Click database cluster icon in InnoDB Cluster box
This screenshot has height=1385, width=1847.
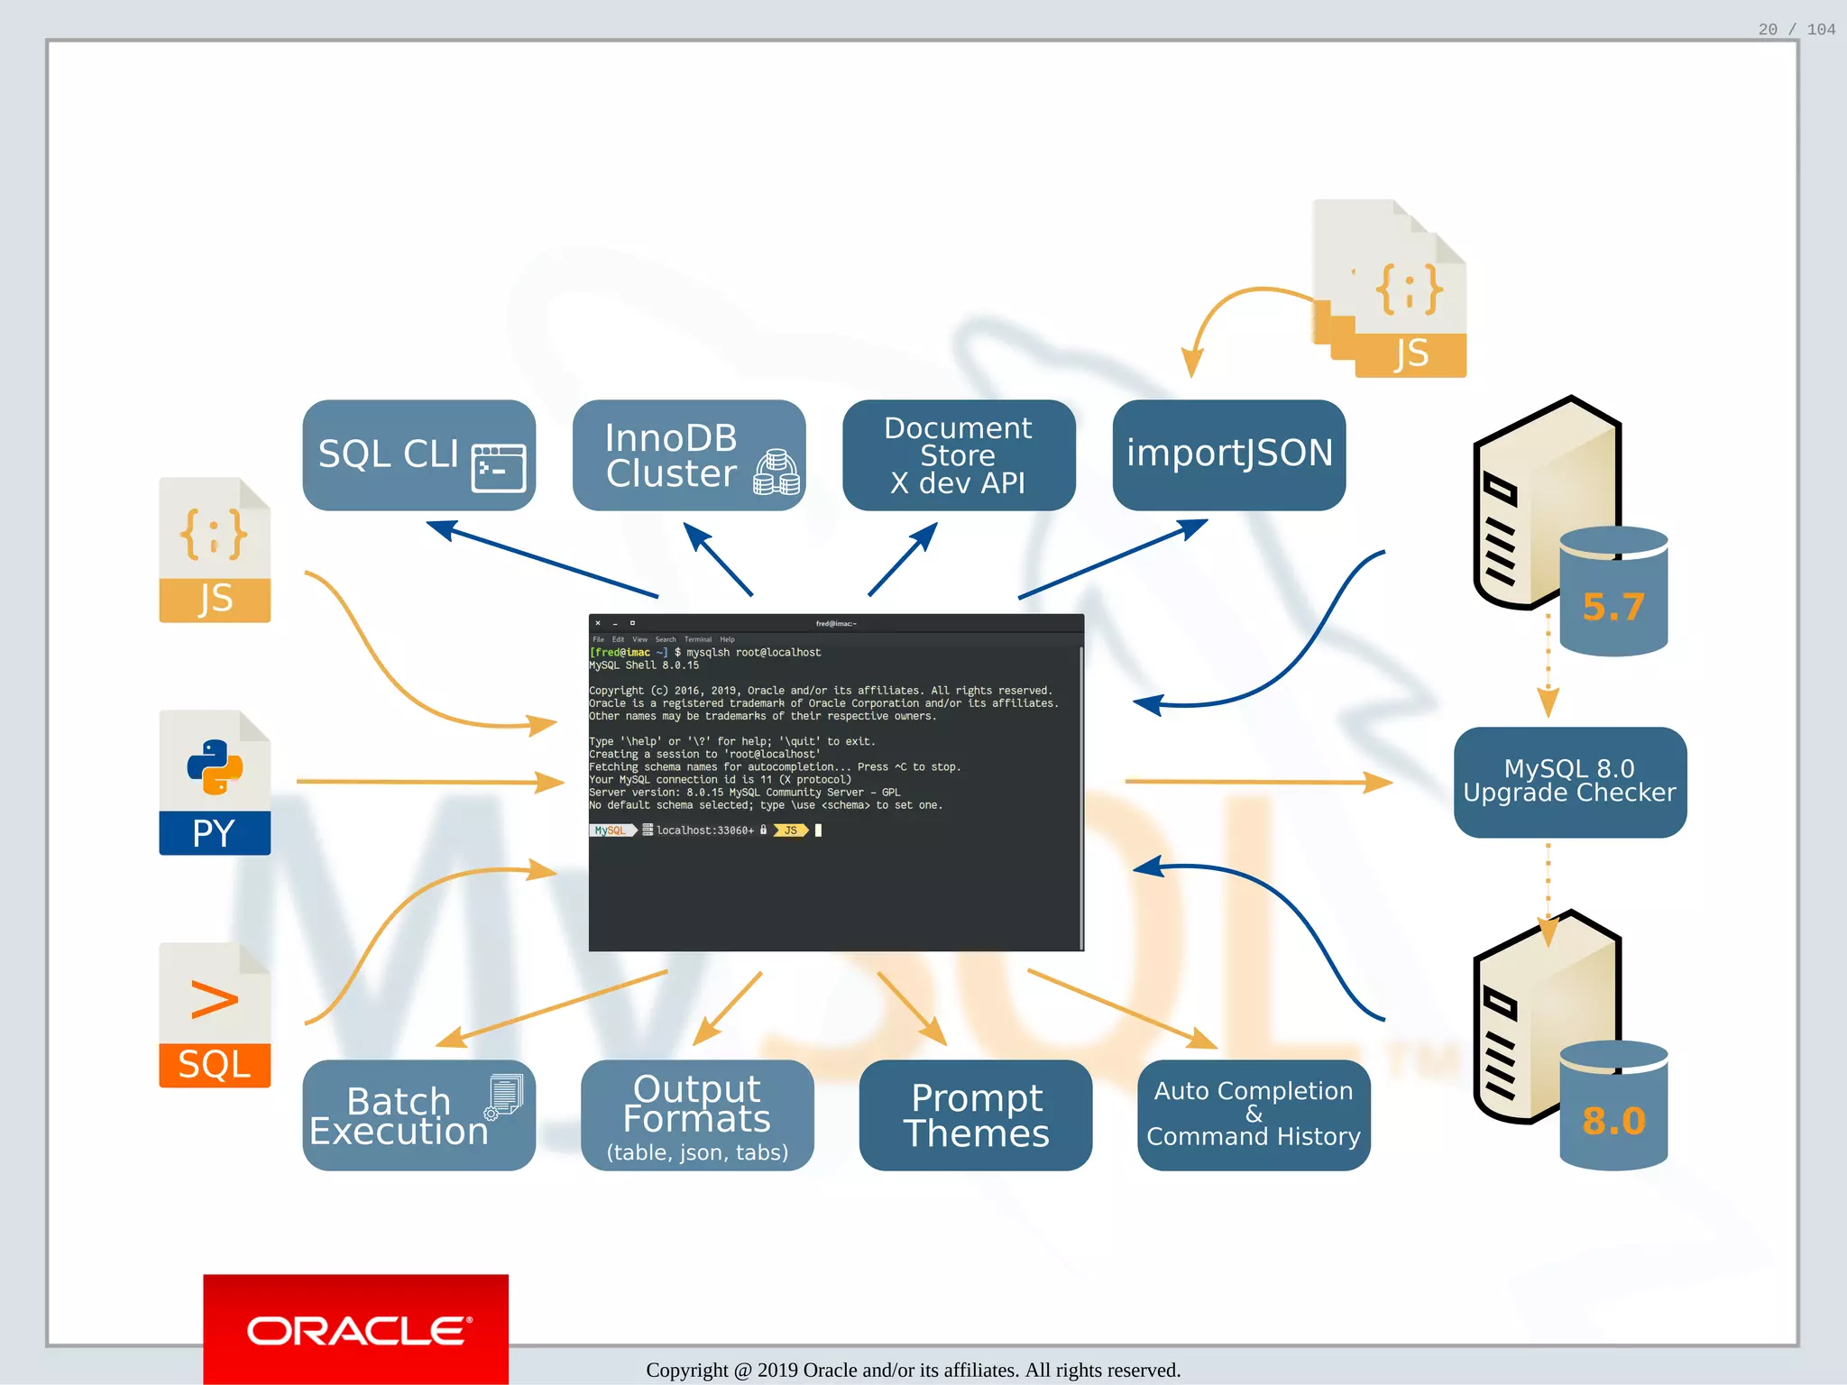coord(776,472)
